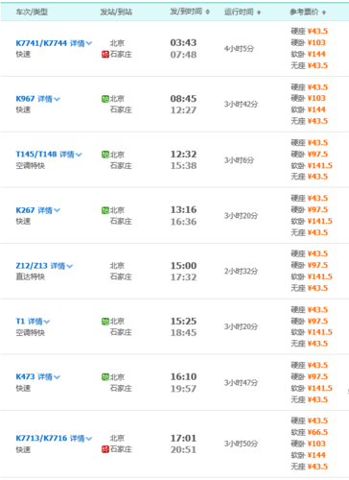Click green origin-station icon in K267 row
This screenshot has width=349, height=480.
(x=105, y=210)
